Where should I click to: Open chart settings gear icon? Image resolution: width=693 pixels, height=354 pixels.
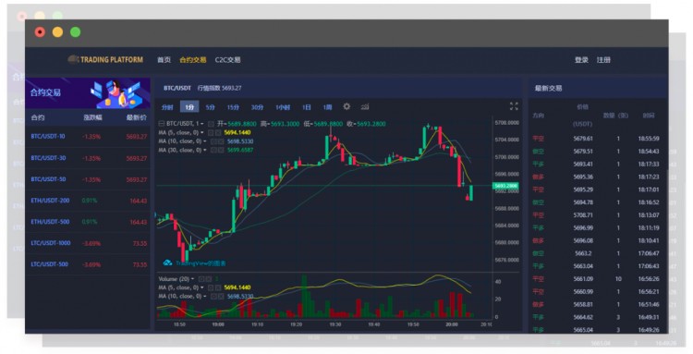[x=346, y=106]
